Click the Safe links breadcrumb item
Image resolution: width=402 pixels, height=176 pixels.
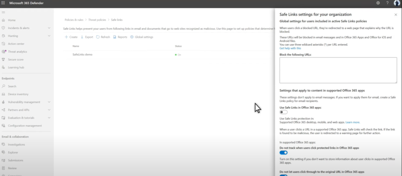coord(117,20)
